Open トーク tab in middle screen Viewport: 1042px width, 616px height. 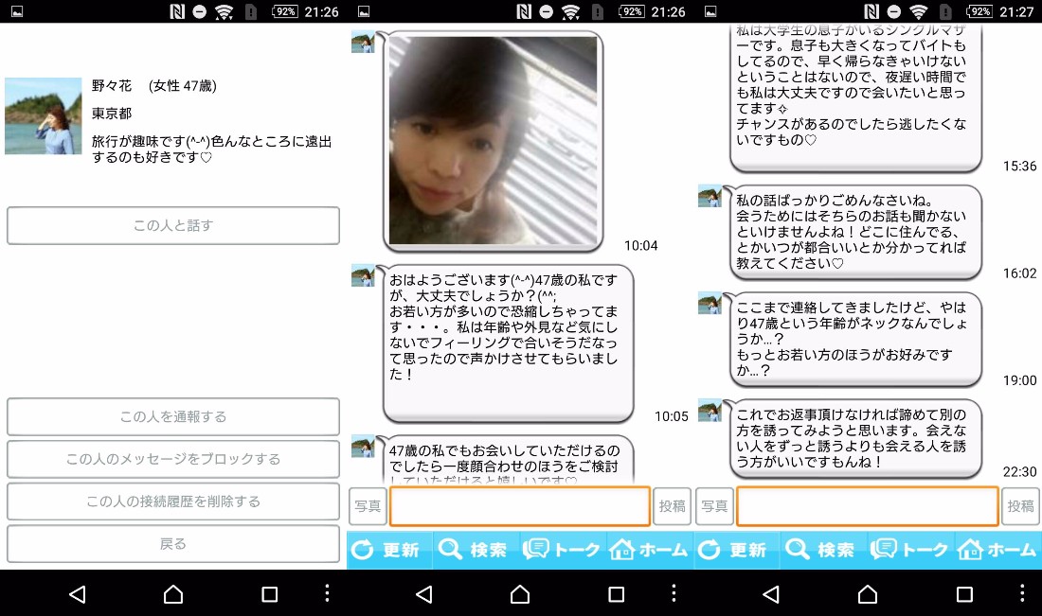[562, 550]
